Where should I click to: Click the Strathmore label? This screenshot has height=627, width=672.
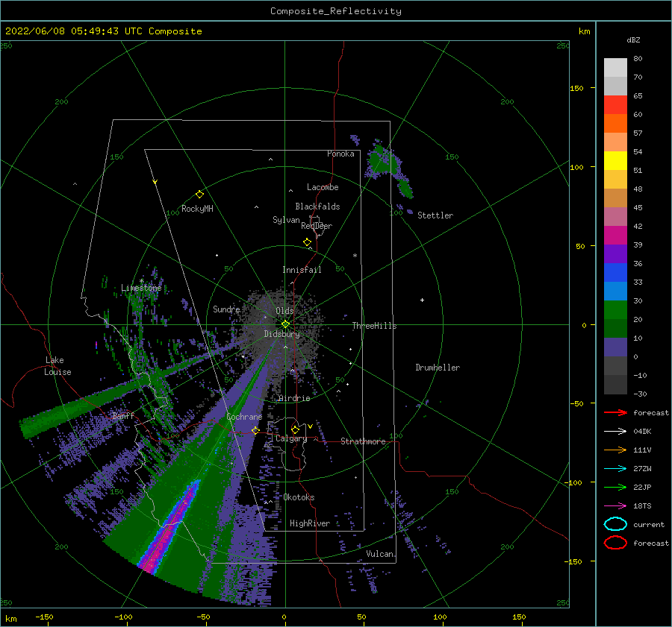(363, 441)
